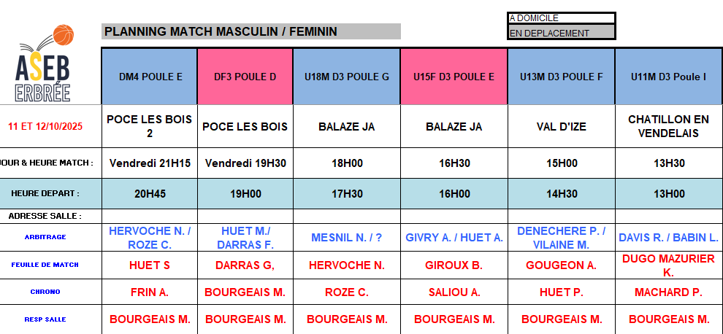Select the grey "EN DEPLACEMENT" legend cell
Viewport: 723px width, 334px height.
(x=561, y=33)
